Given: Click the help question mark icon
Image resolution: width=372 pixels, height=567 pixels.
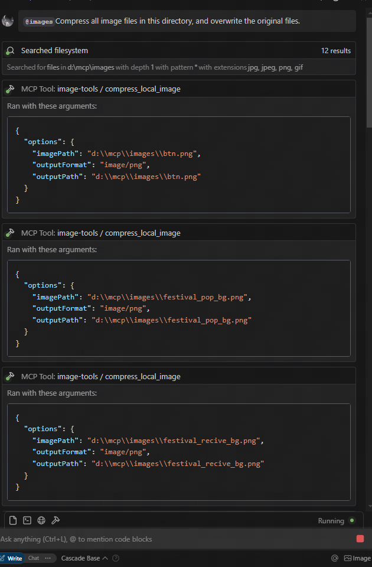Looking at the screenshot, I should (116, 558).
